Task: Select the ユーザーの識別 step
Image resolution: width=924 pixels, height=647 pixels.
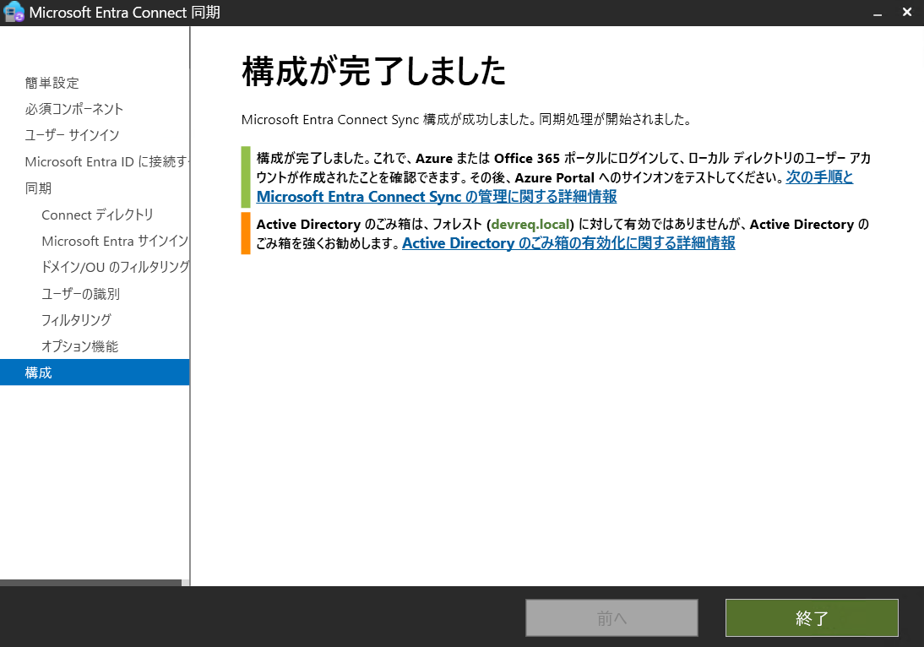Action: (81, 293)
